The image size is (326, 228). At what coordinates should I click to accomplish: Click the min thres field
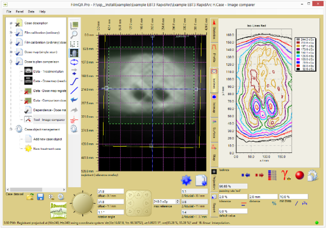(294, 197)
